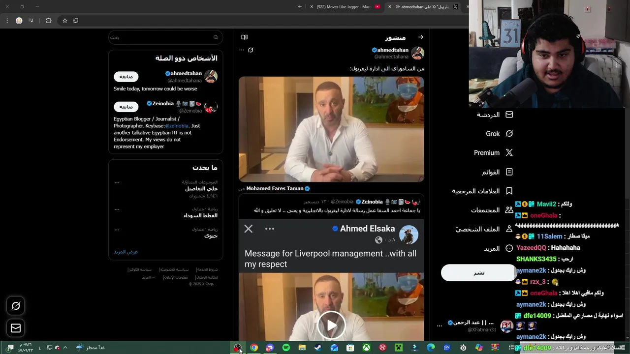This screenshot has height=354, width=630.
Task: Click عرض المزيد show more link
Action: (126, 252)
